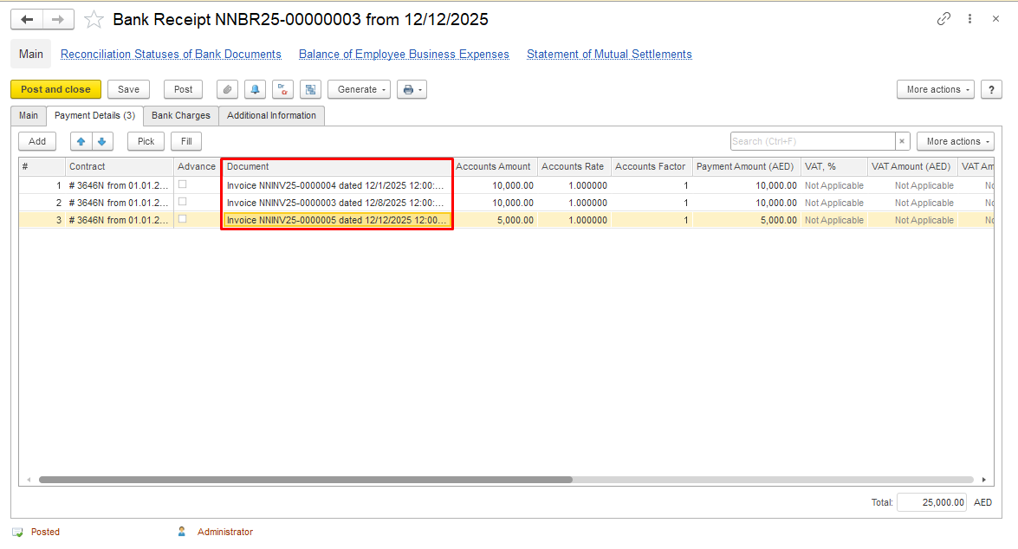Toggle Advance checkbox for invoice NNINV25-0000004
1018x549 pixels.
pos(183,184)
